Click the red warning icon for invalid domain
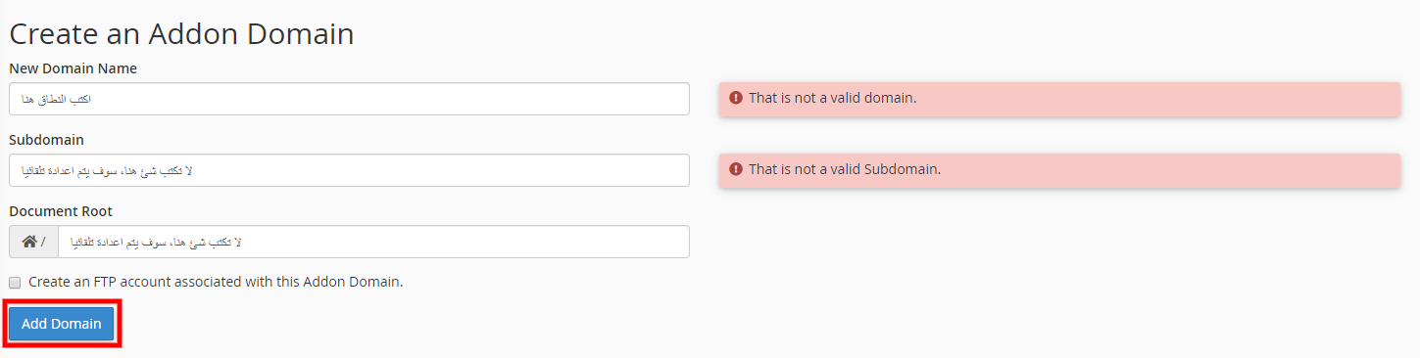This screenshot has height=358, width=1420. coord(736,99)
